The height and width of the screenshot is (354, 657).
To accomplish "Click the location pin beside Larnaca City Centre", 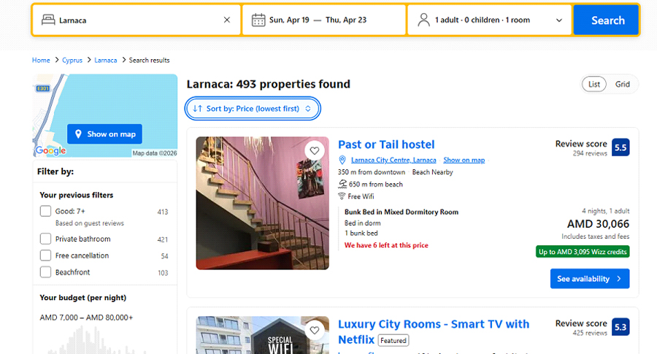I will point(342,160).
